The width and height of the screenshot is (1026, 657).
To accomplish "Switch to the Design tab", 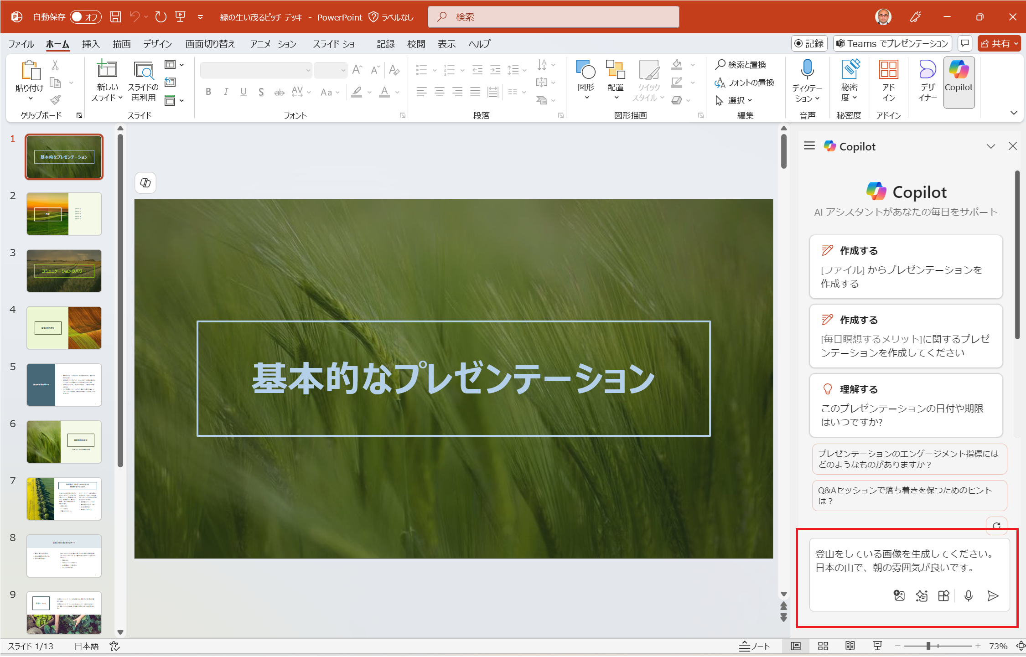I will 157,44.
